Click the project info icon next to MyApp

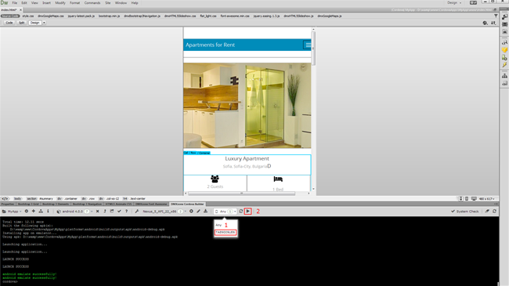tap(48, 212)
